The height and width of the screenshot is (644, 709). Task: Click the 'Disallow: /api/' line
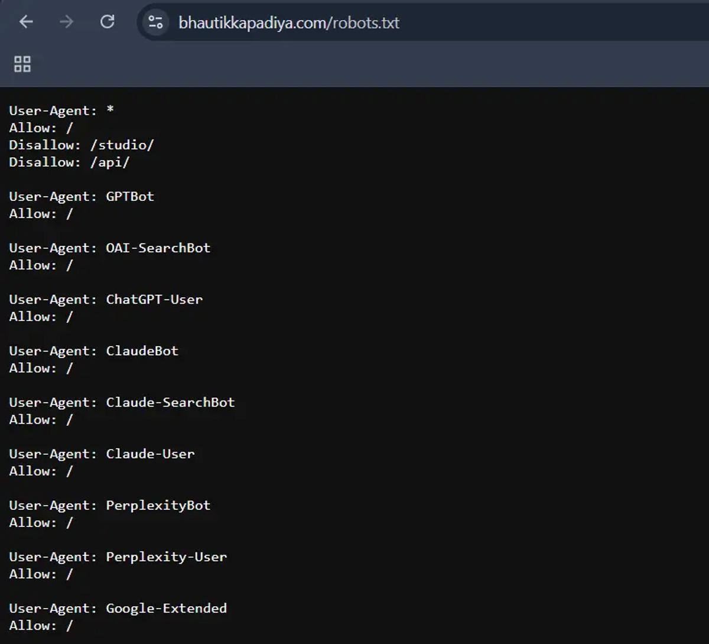pyautogui.click(x=69, y=162)
